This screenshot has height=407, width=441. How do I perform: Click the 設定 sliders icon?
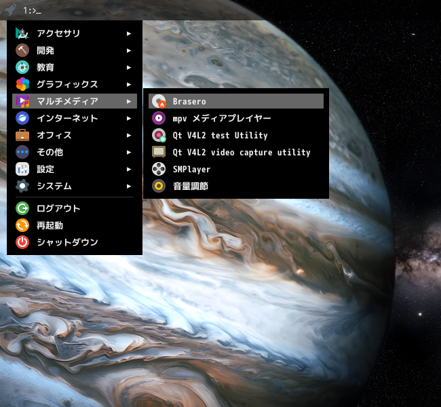(22, 169)
